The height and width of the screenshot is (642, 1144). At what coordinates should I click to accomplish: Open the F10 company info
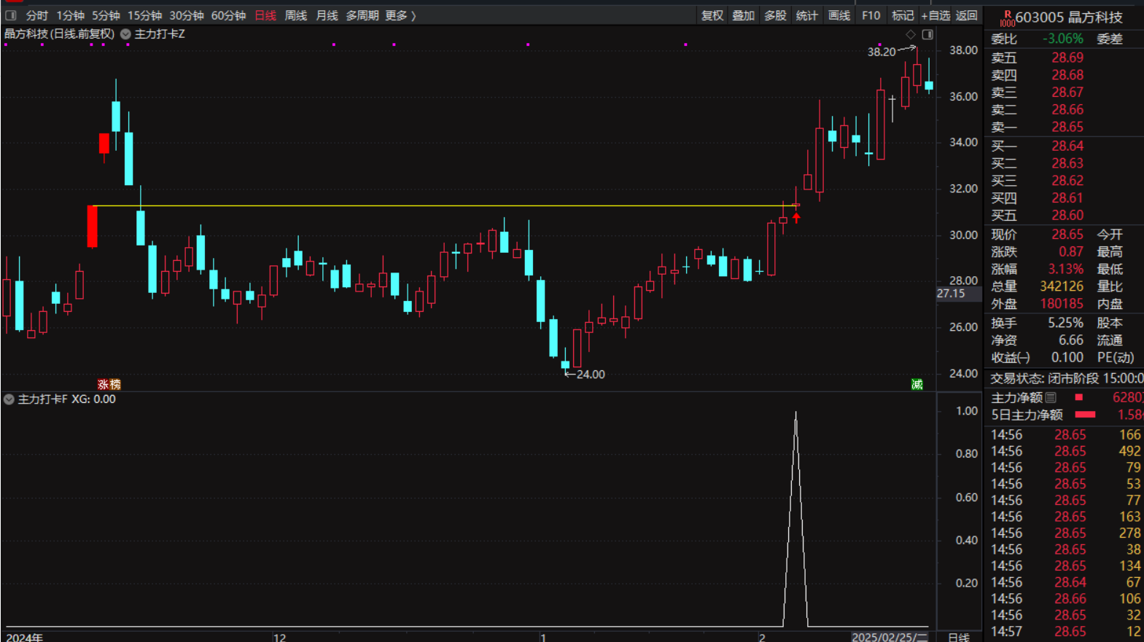click(871, 15)
